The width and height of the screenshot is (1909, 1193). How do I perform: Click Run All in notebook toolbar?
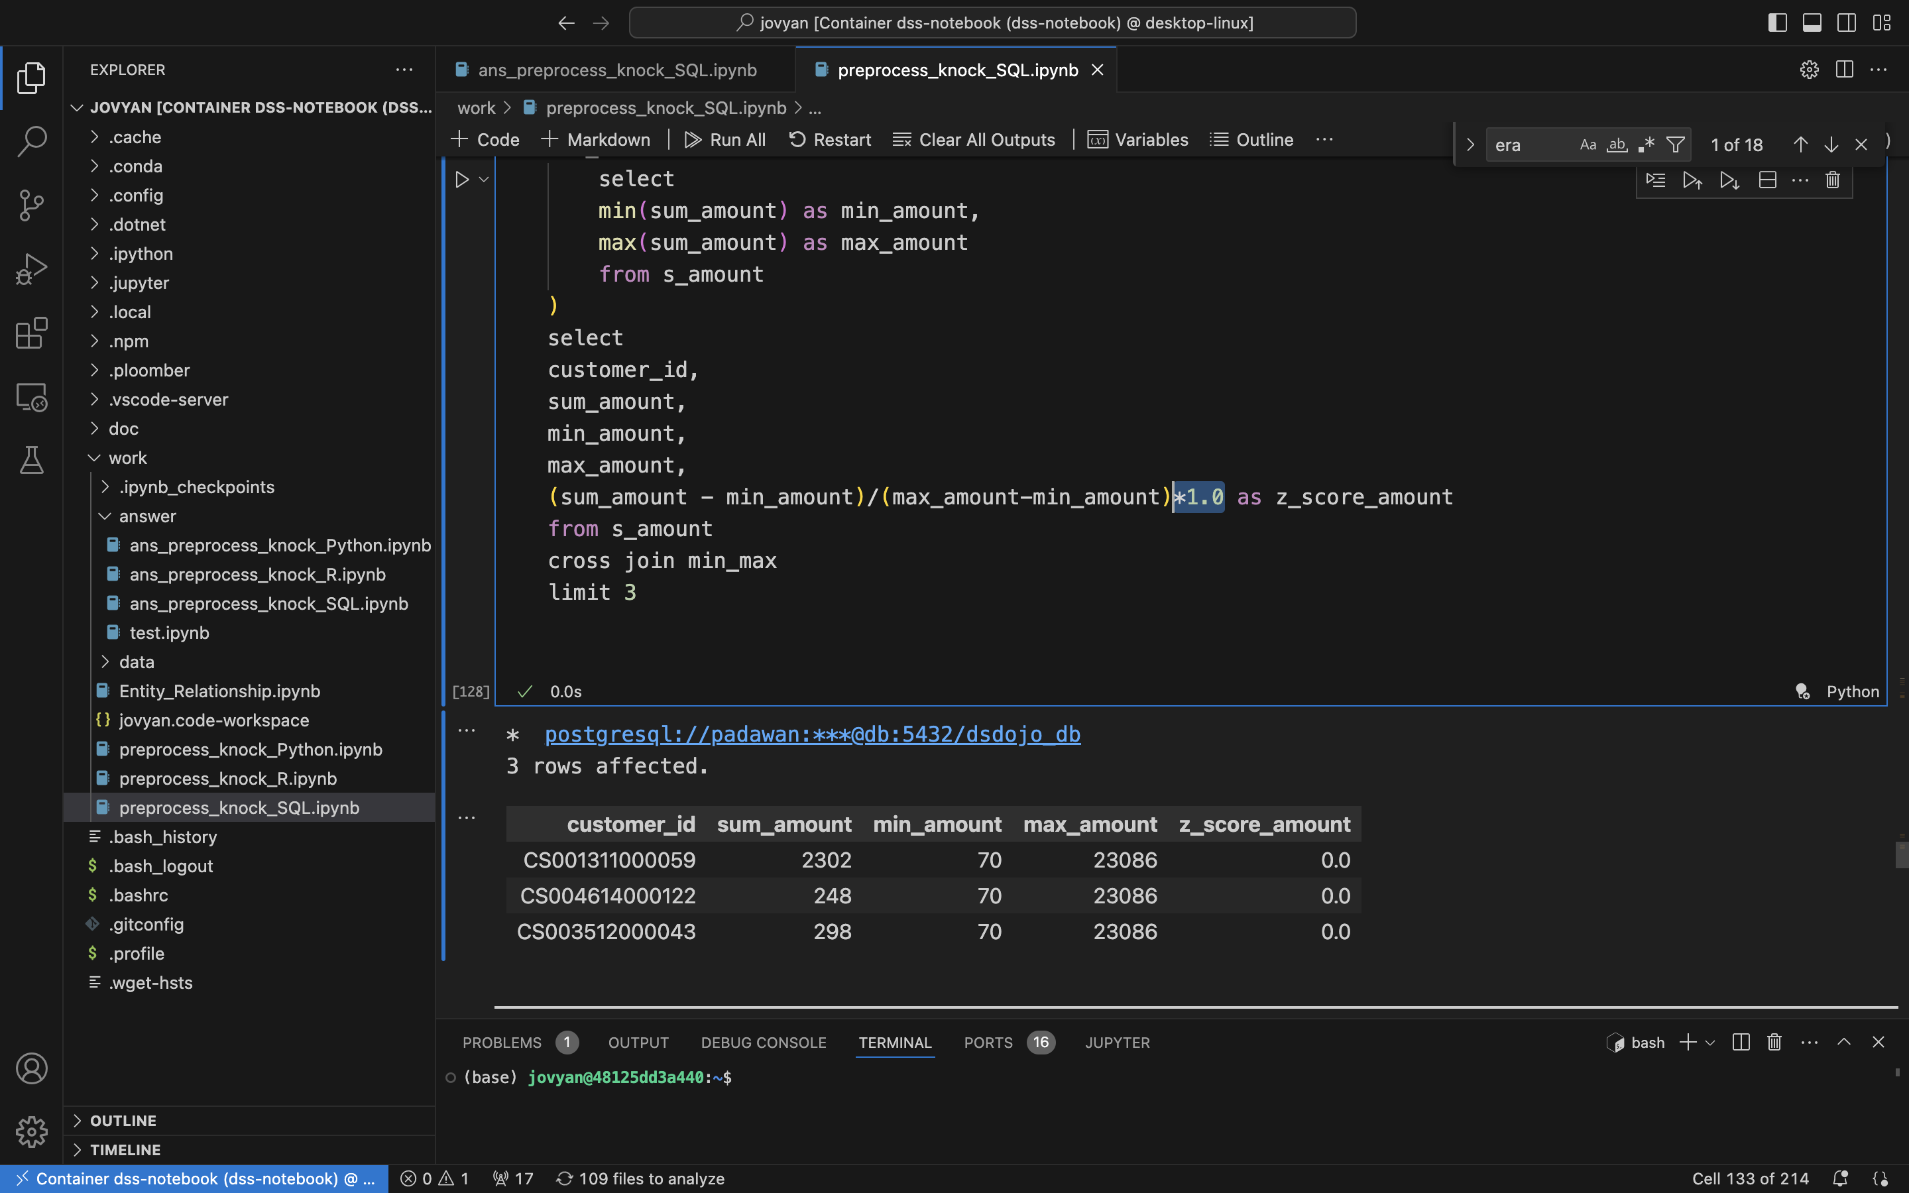click(725, 140)
